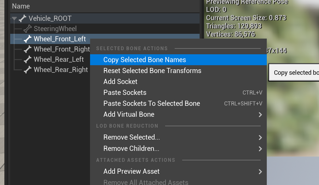This screenshot has width=319, height=185.
Task: Click the Wheel_Rear_Left bone icon
Action: pos(28,59)
